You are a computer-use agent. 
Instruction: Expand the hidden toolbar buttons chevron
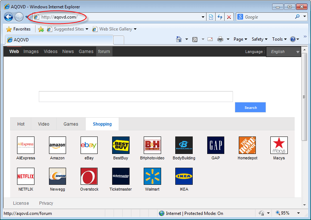(x=305, y=37)
